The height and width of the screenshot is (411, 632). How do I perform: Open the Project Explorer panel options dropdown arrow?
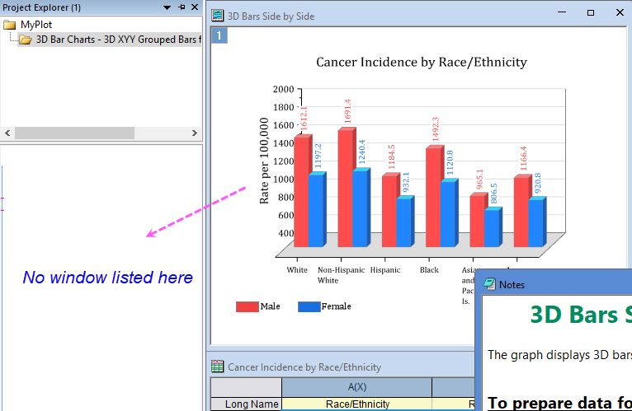click(x=167, y=7)
